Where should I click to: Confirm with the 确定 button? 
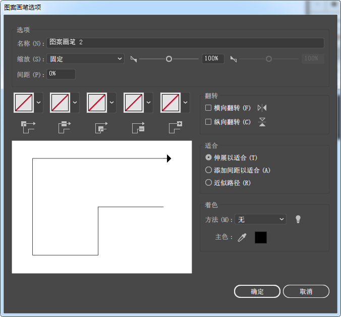tap(257, 291)
